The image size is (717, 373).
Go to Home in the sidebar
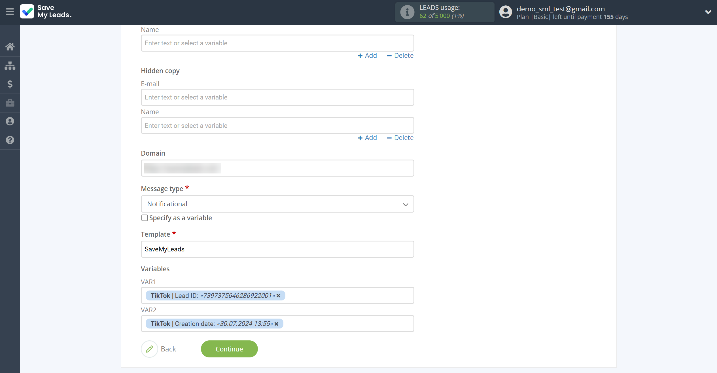(10, 46)
